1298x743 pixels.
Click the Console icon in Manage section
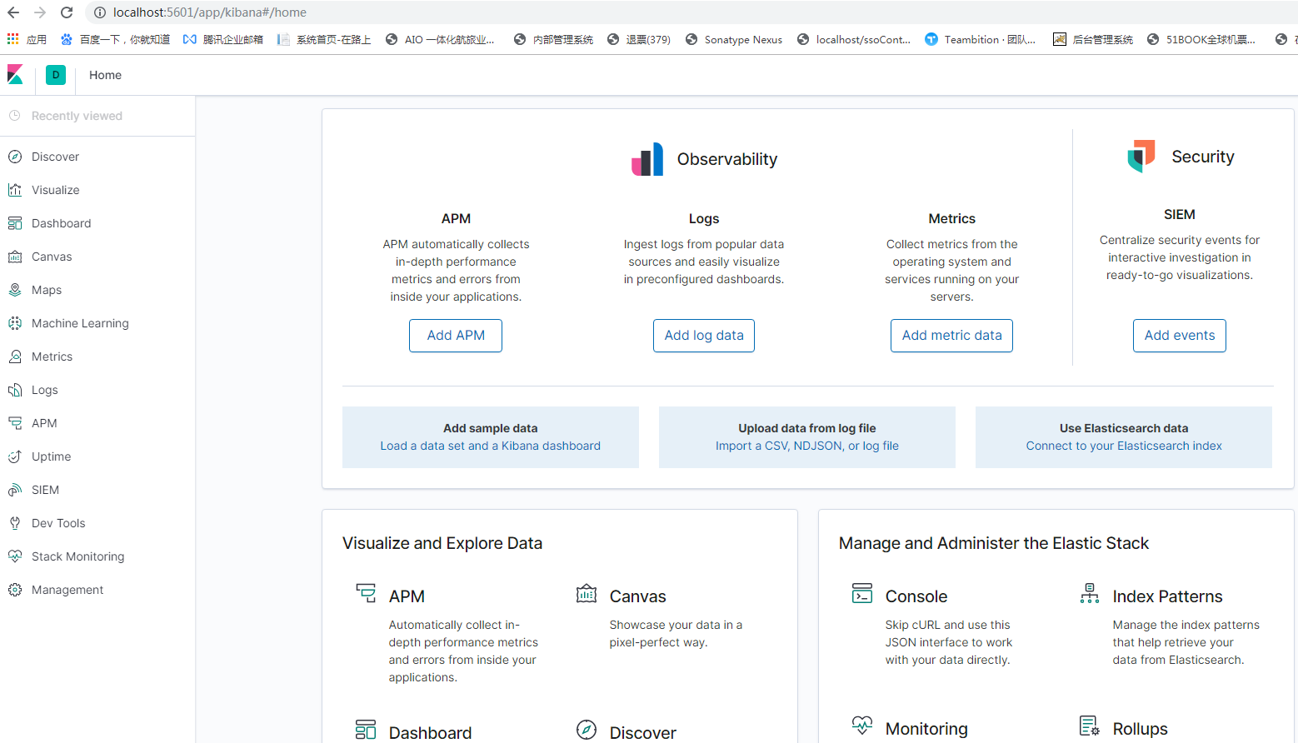coord(862,593)
